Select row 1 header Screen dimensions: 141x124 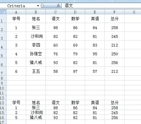point(3,19)
